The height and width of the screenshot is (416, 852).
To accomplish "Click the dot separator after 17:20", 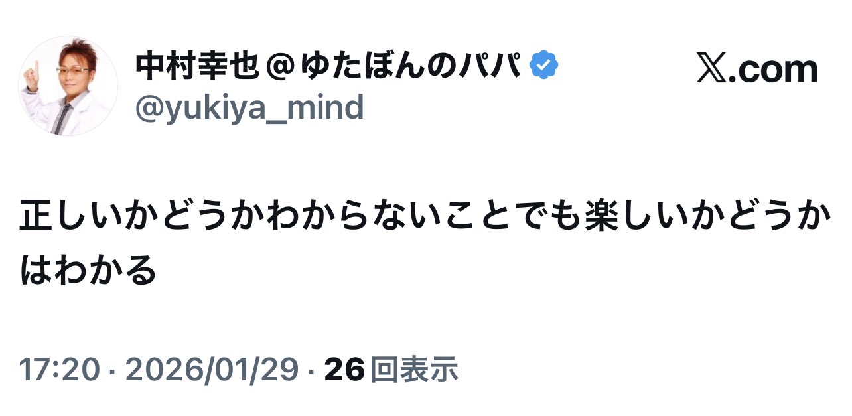I will (x=110, y=370).
